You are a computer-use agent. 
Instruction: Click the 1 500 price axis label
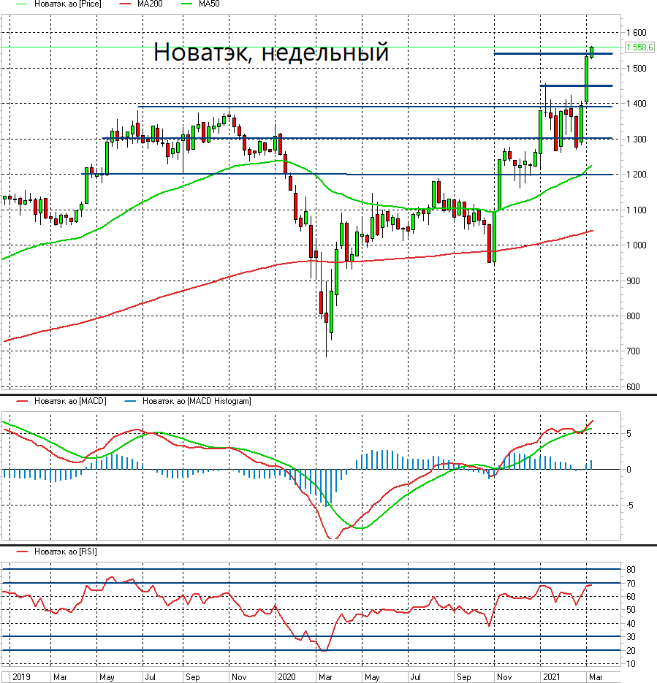click(x=637, y=69)
